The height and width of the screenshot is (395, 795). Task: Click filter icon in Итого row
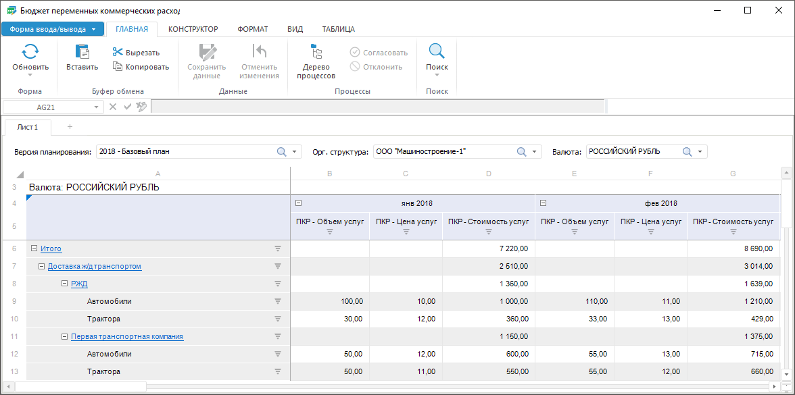[277, 249]
